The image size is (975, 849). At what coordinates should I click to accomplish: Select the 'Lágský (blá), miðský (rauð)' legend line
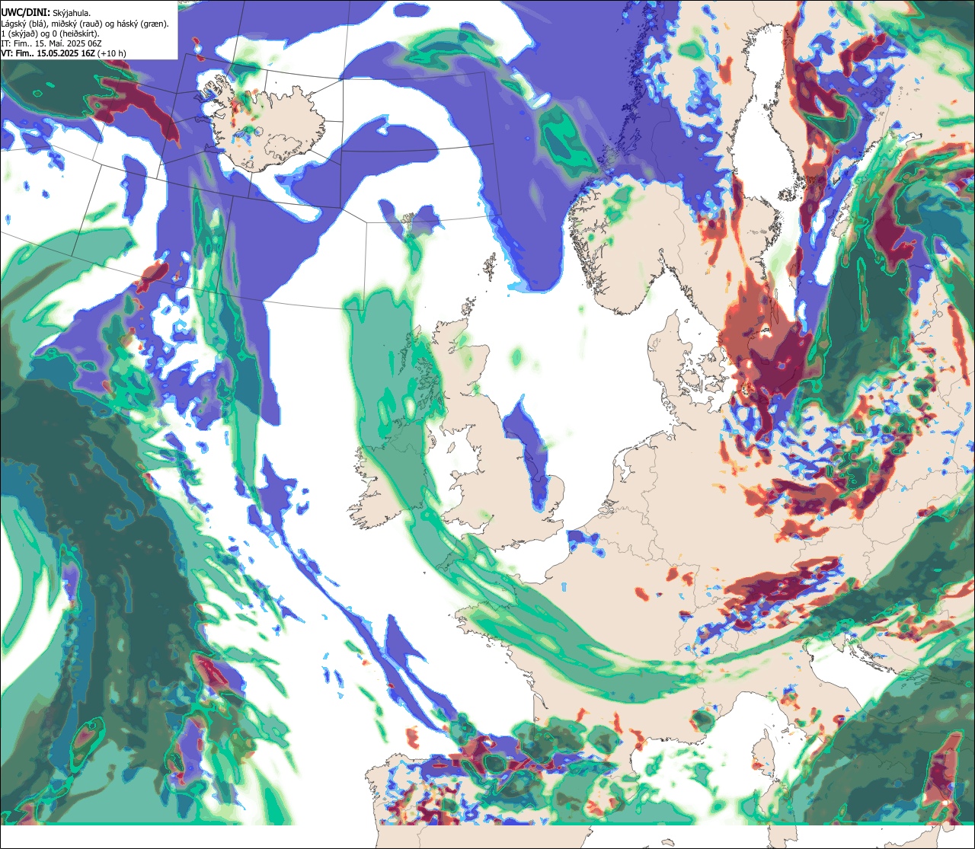pos(85,24)
